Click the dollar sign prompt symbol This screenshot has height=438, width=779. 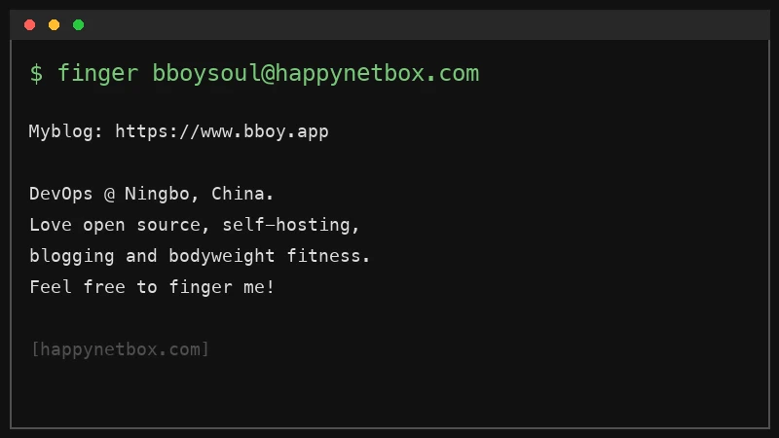[36, 74]
